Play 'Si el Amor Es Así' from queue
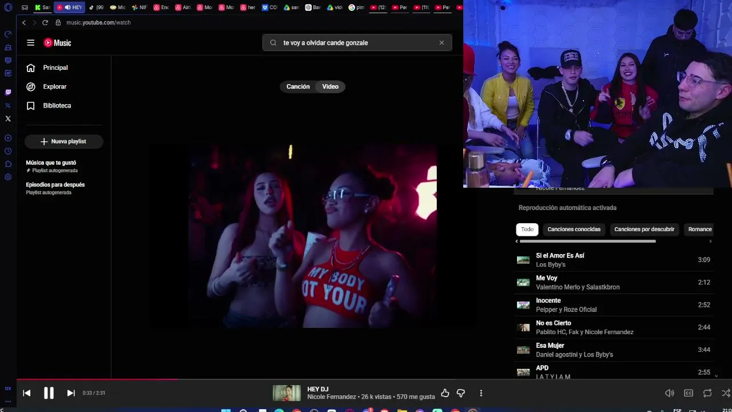This screenshot has width=732, height=412. [x=614, y=260]
